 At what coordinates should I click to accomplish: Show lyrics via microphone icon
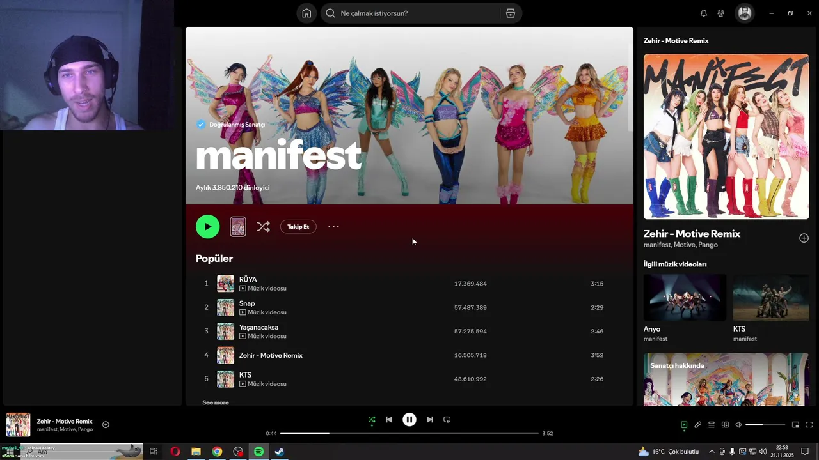coord(698,425)
